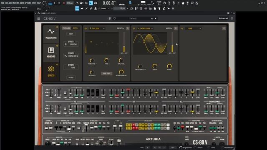Viewport: 267px width, 150px height.
Task: Open the HELP menu
Action: click(39, 3)
